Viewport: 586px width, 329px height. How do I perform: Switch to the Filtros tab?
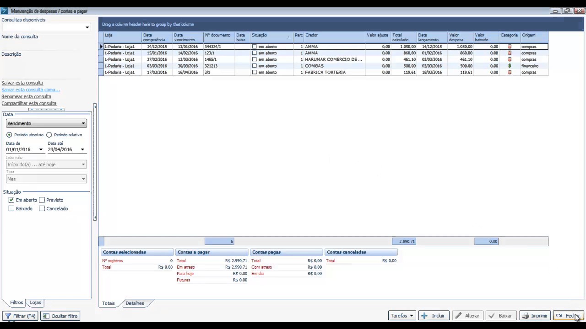click(x=16, y=303)
